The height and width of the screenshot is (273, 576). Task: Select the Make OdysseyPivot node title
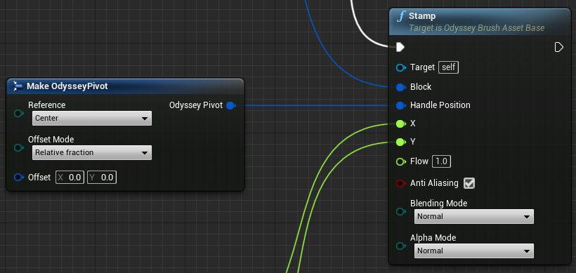67,86
